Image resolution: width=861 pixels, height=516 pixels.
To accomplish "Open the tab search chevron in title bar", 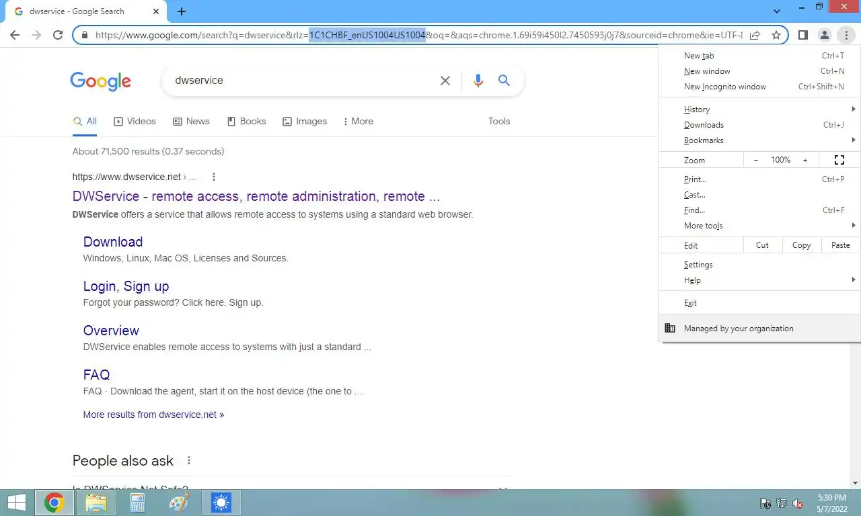I will pos(777,11).
